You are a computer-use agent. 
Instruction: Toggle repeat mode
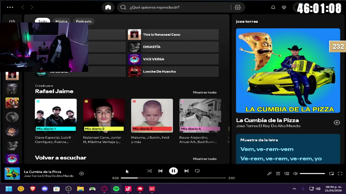pos(197,171)
